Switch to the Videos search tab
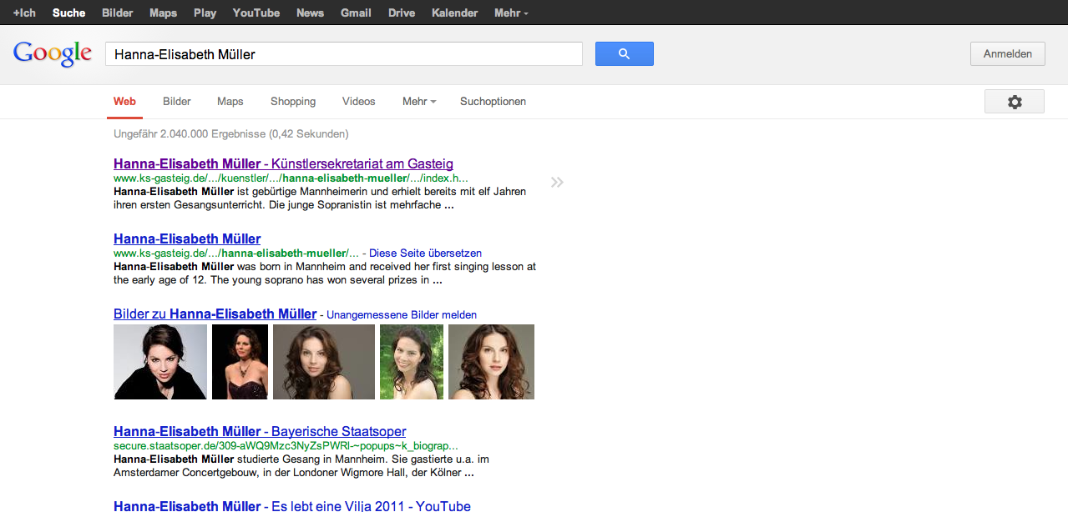This screenshot has height=512, width=1068. 358,102
